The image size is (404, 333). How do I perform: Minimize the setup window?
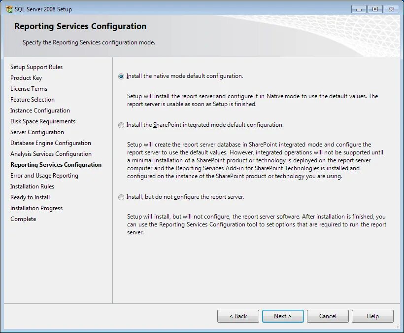[x=359, y=9]
